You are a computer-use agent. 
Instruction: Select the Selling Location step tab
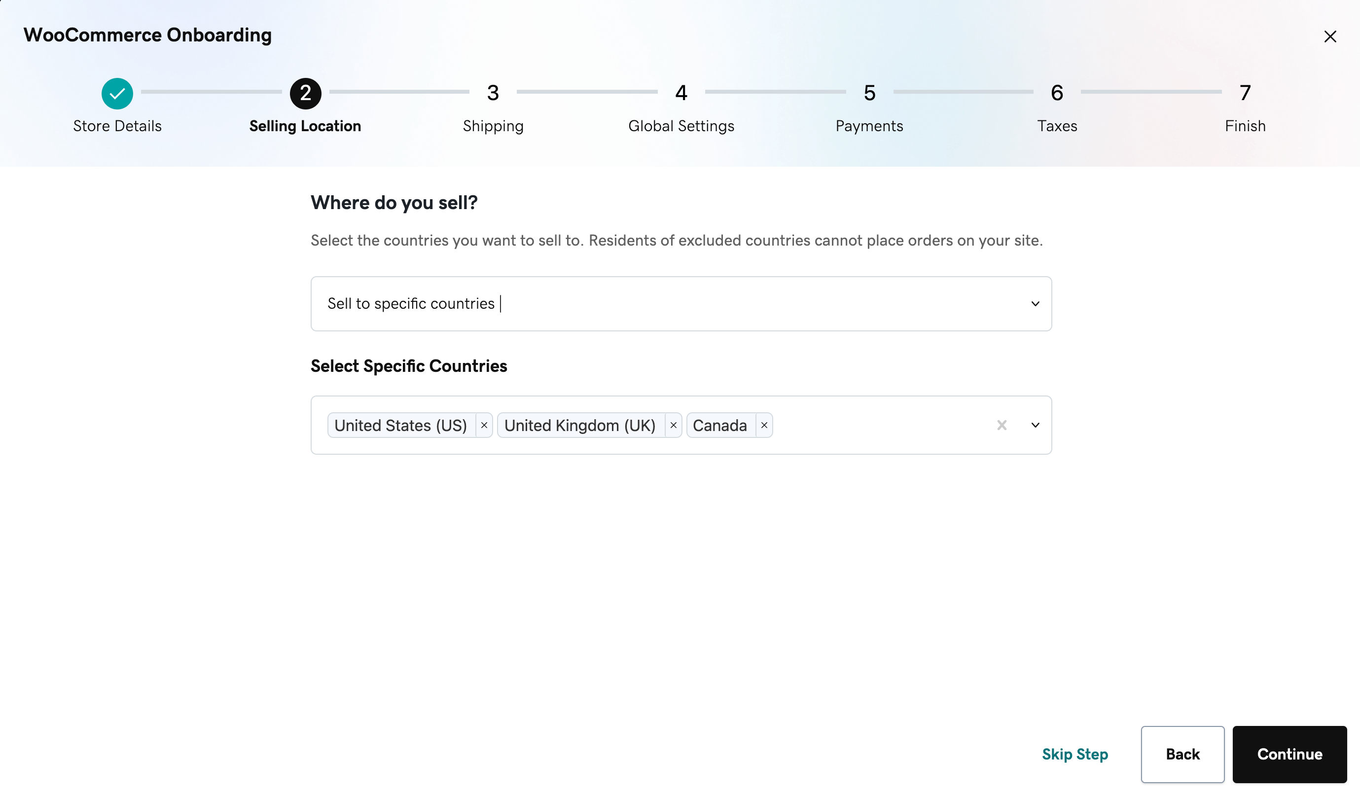click(304, 106)
